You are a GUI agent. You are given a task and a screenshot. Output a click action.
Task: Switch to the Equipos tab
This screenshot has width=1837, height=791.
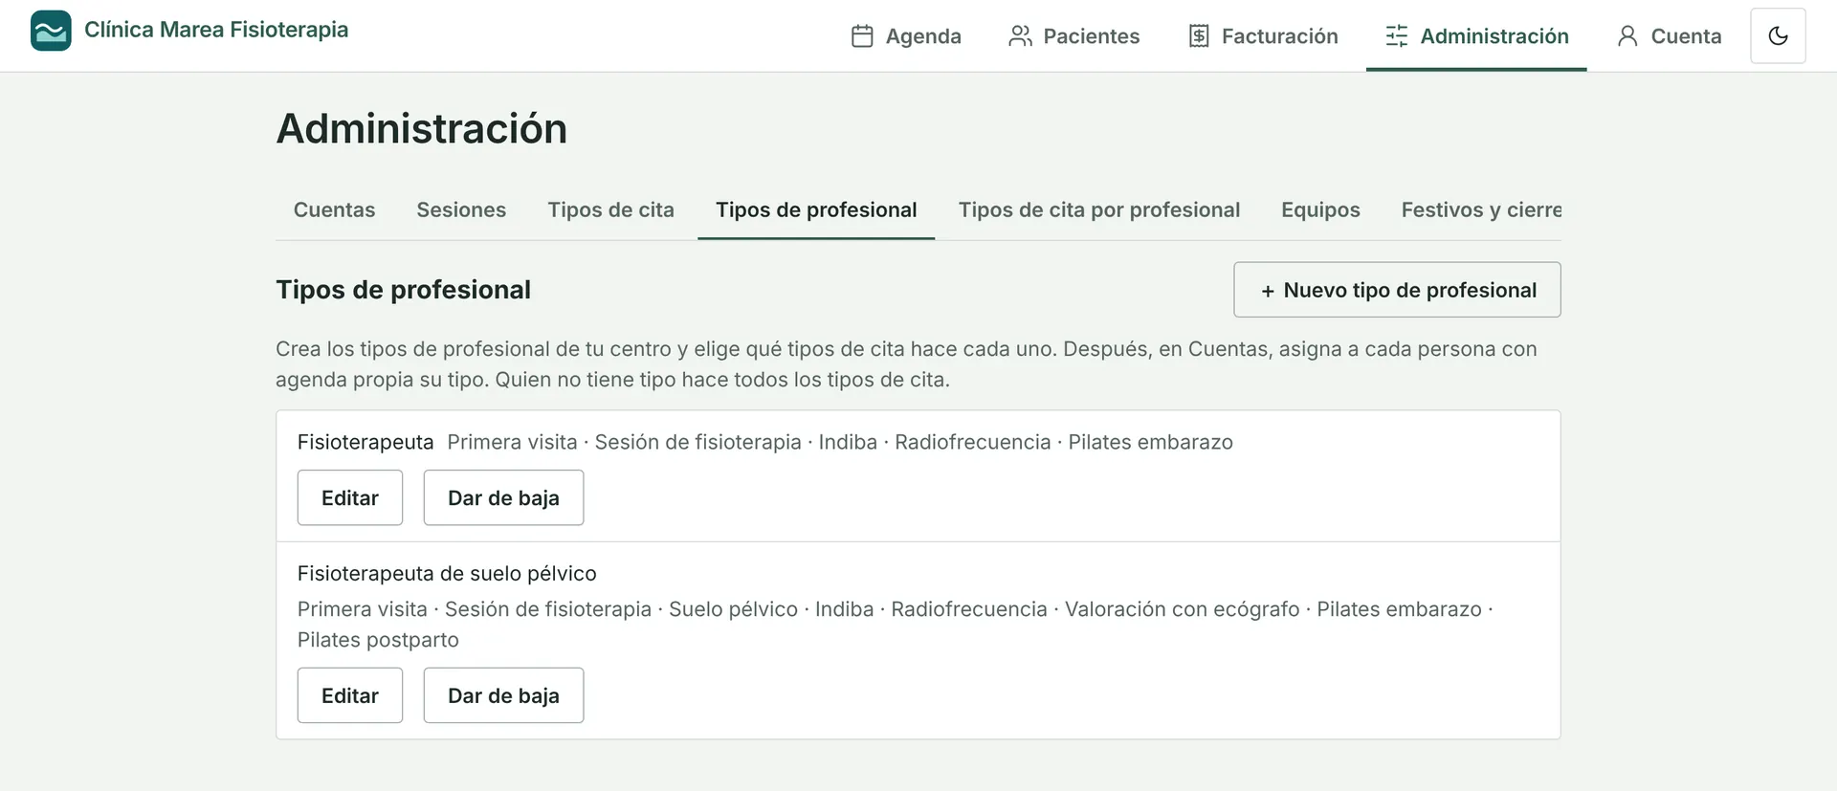1320,209
